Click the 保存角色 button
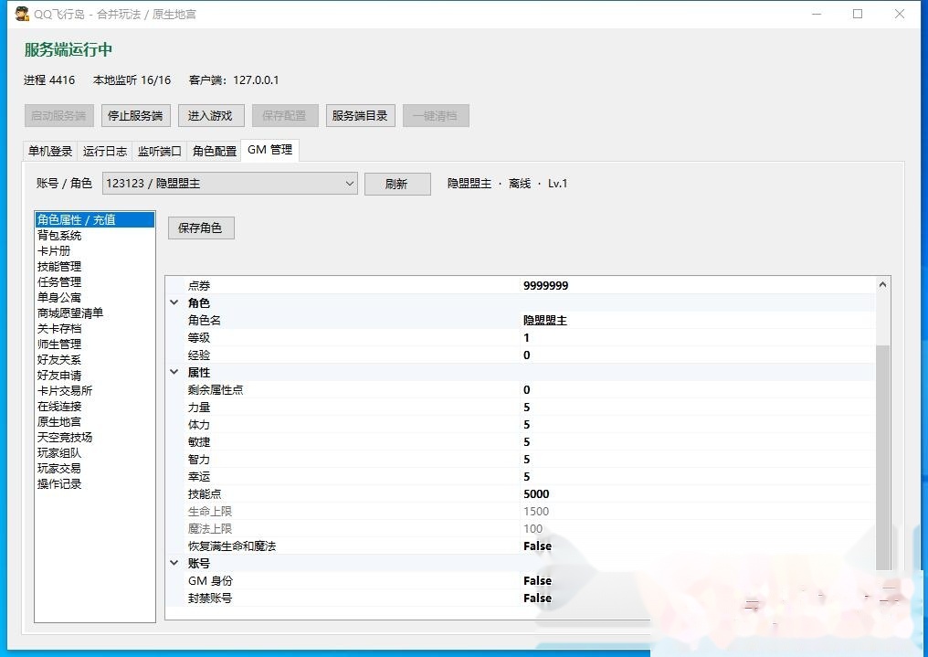Screen dimensions: 928x657 201,228
